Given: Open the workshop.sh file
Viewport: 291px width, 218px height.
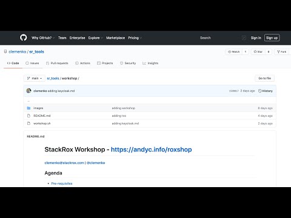Looking at the screenshot, I should pyautogui.click(x=42, y=124).
